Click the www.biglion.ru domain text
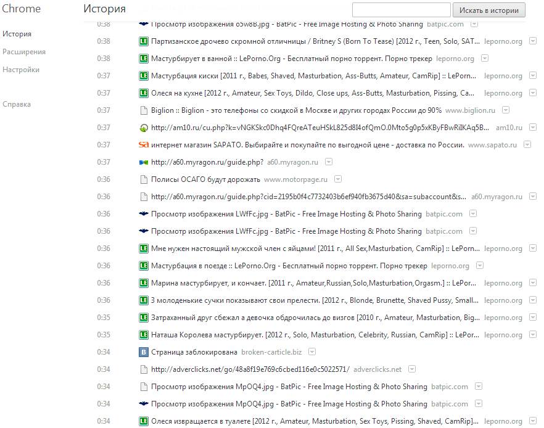544x428 pixels. 470,110
